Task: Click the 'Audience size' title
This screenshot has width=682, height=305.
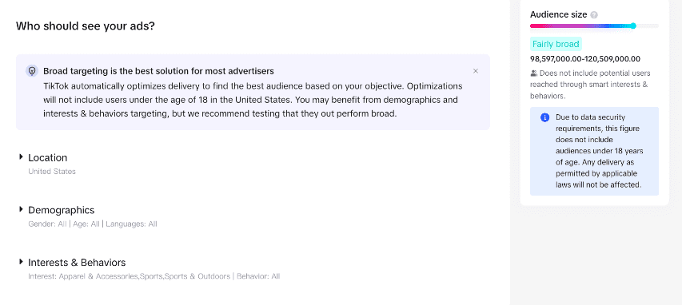Action: [x=559, y=15]
